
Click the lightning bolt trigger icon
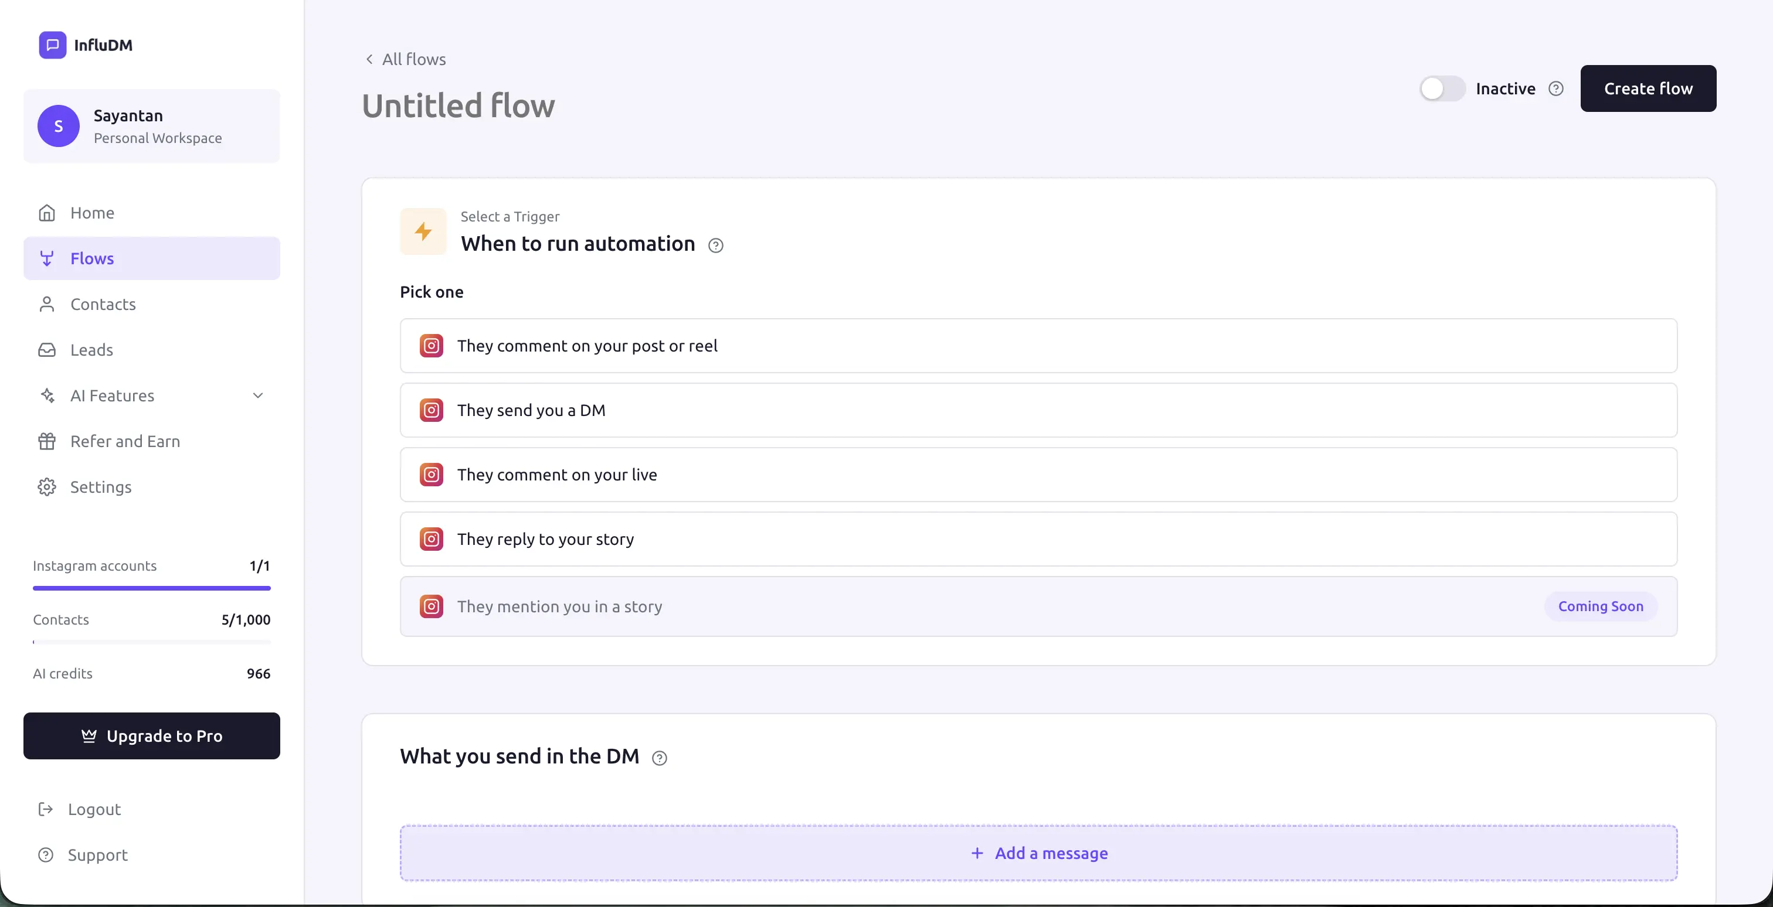pos(423,232)
